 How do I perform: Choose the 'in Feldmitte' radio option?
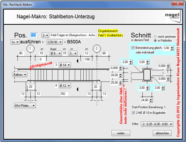point(155,41)
